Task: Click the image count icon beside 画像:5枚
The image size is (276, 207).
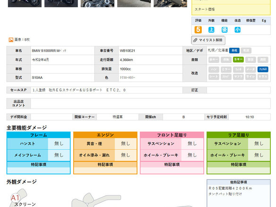Action: pos(11,40)
